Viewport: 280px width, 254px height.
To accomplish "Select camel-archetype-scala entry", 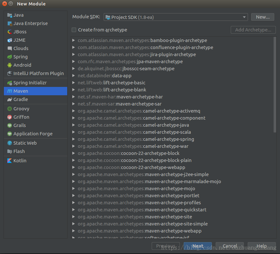I will [134, 132].
